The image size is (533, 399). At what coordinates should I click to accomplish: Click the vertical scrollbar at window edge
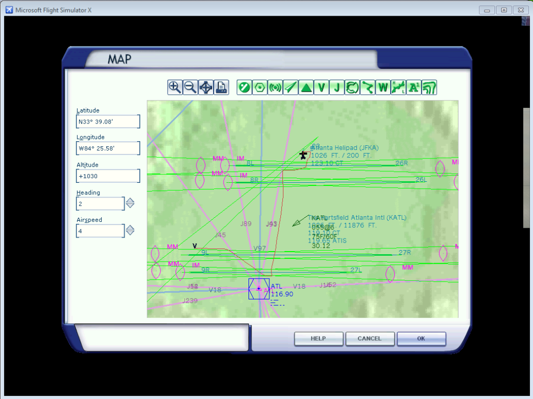point(526,168)
